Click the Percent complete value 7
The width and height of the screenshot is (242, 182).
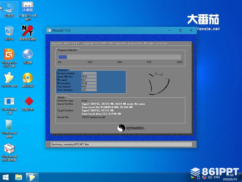89,73
